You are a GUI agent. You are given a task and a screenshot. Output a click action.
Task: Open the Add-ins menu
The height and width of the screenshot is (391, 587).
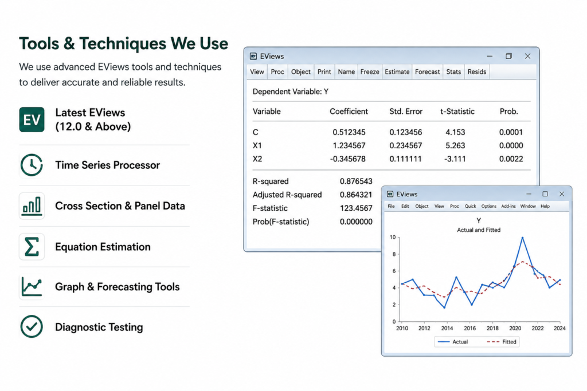click(508, 206)
